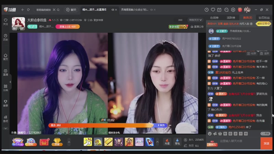Open 直播公告 announcement
Image resolution: width=274 pixels, height=154 pixels.
coord(197,27)
